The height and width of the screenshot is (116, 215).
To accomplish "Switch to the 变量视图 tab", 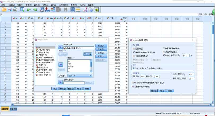I will pos(13,109).
